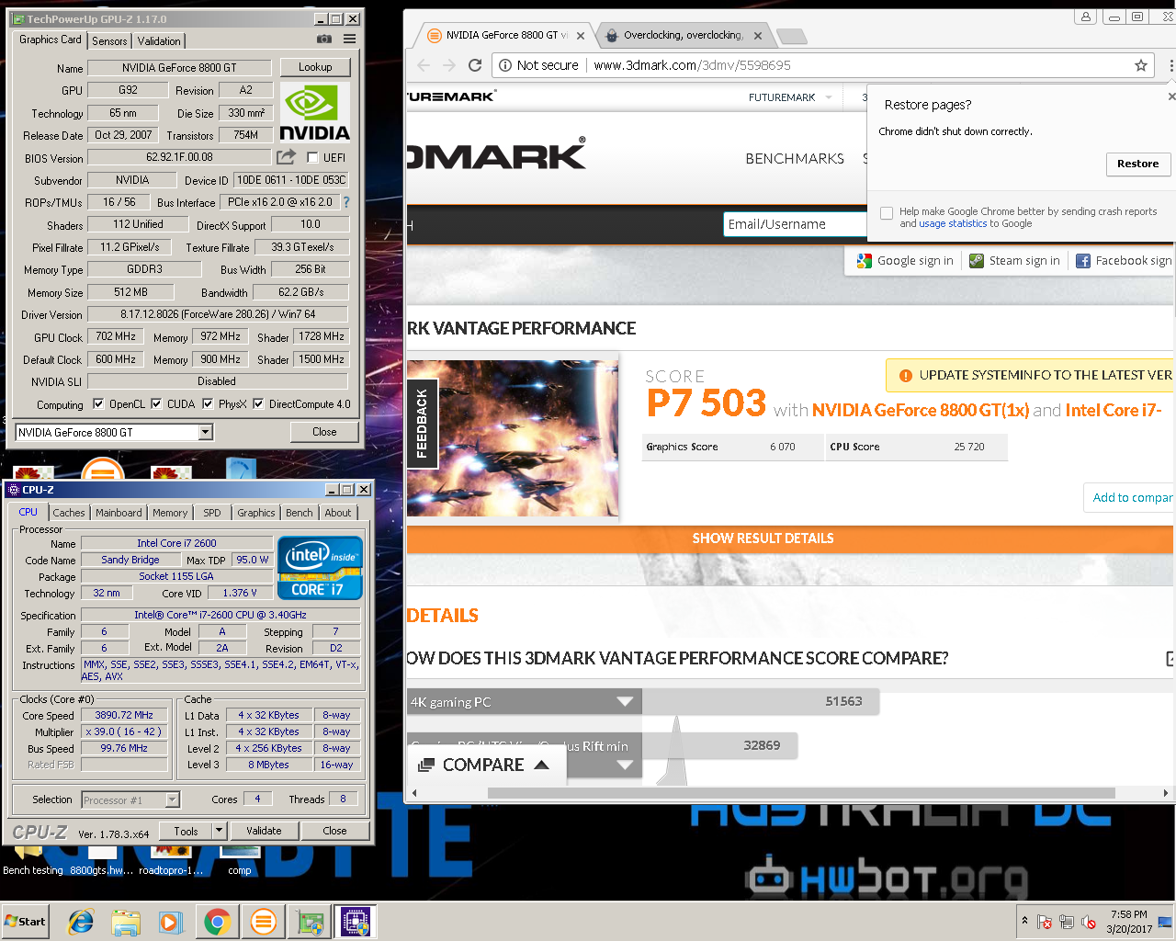1176x941 pixels.
Task: Bookmark this page with the star icon
Action: coord(1141,65)
